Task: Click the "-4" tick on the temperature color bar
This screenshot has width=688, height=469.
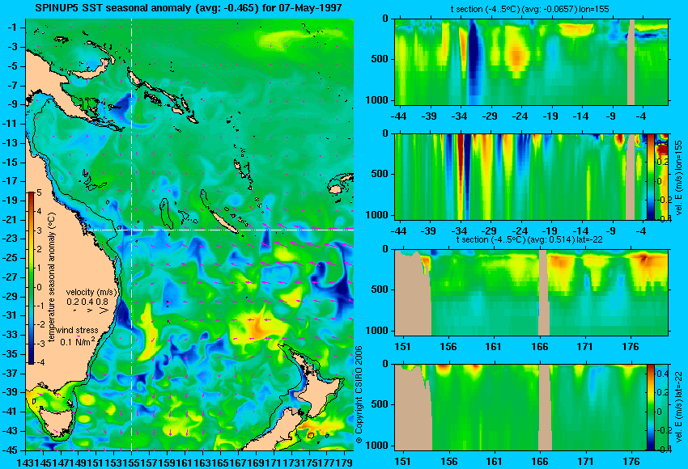Action: 39,362
